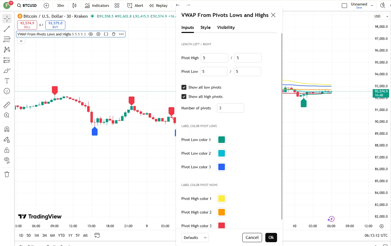Toggle stay in drawing mode
Viewport: 391px width, 246px height.
pyautogui.click(x=7, y=140)
